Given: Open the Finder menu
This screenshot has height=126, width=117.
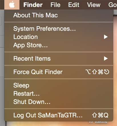Looking at the screenshot, I should (x=33, y=5).
